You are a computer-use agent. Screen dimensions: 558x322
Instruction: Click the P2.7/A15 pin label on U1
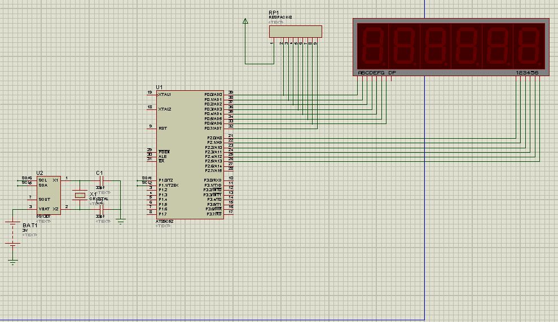click(x=213, y=170)
